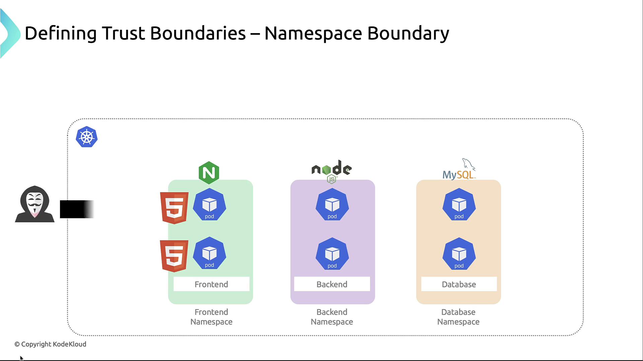Click the white Backend label box

click(x=332, y=284)
